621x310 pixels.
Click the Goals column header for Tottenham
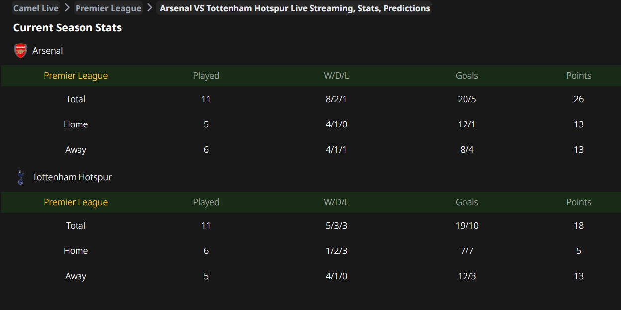pyautogui.click(x=467, y=202)
